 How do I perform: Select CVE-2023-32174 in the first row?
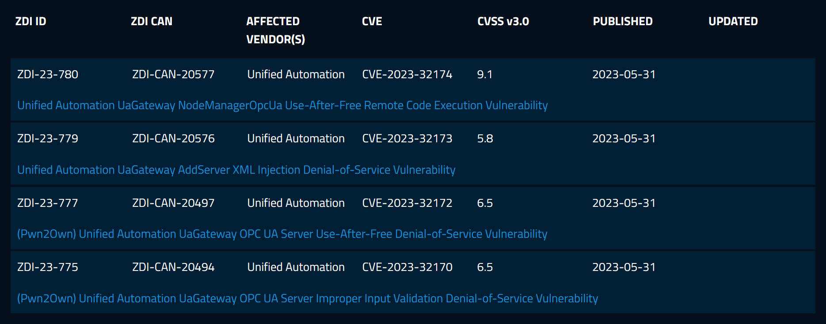pos(407,74)
